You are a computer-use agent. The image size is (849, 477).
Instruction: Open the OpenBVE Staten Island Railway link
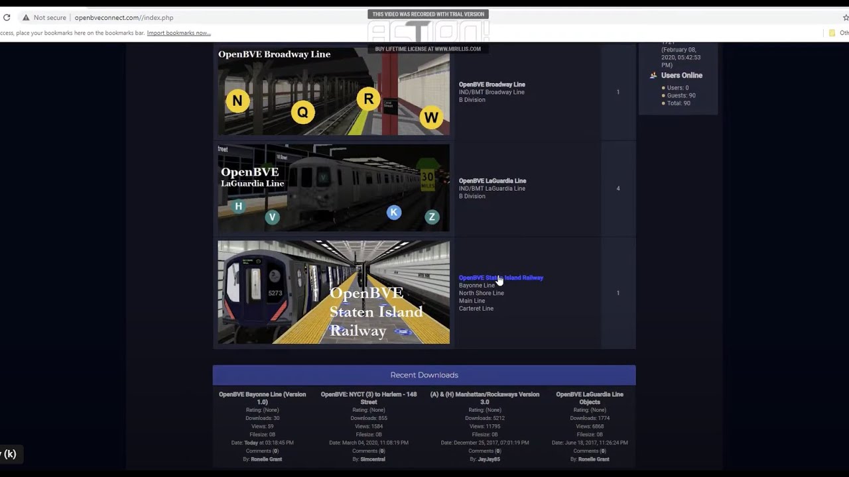(501, 278)
